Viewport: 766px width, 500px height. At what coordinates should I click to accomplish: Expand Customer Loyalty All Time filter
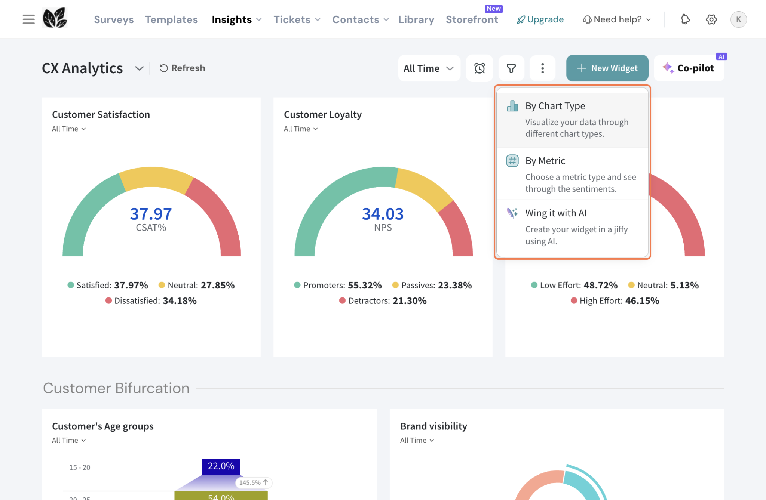point(301,129)
